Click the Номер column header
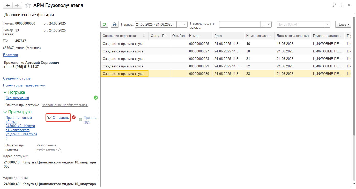Screen dimensions: 356x189 199,36
